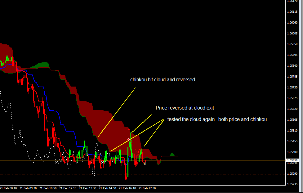Click the 21 Feb 09:30 time label

(28, 188)
